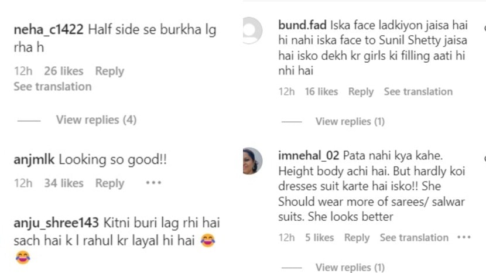View the 34 likes on anjmlk's comment
Viewport: 486px width, 273px height.
tap(64, 183)
